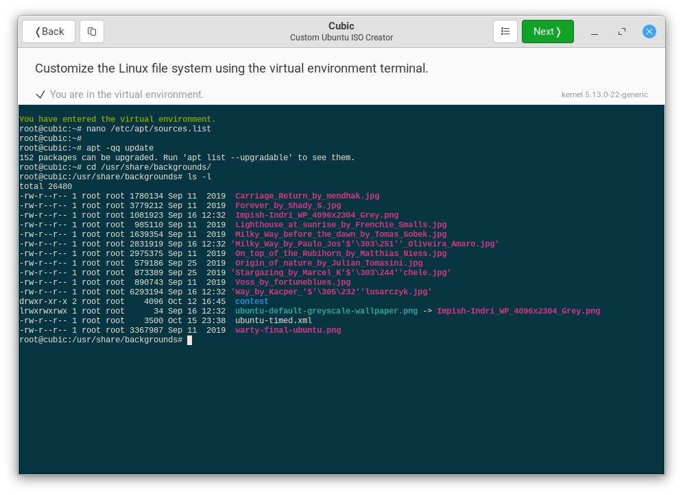This screenshot has width=683, height=495.
Task: Click the Back button
Action: pyautogui.click(x=48, y=31)
